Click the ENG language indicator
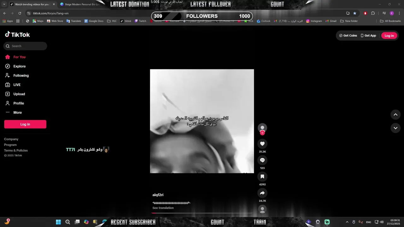The width and height of the screenshot is (404, 227). (369, 222)
